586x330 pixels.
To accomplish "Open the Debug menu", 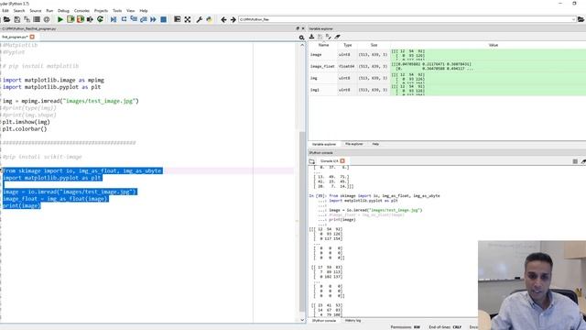I will (x=63, y=11).
